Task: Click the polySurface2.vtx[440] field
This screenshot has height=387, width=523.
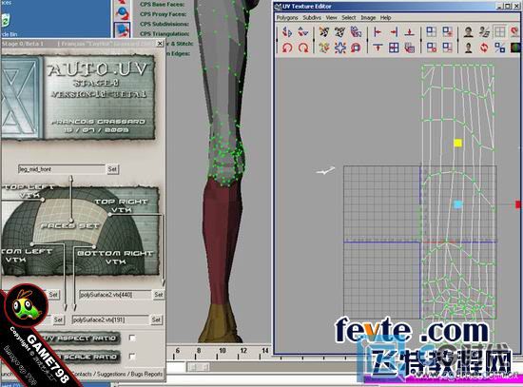Action: [x=115, y=295]
